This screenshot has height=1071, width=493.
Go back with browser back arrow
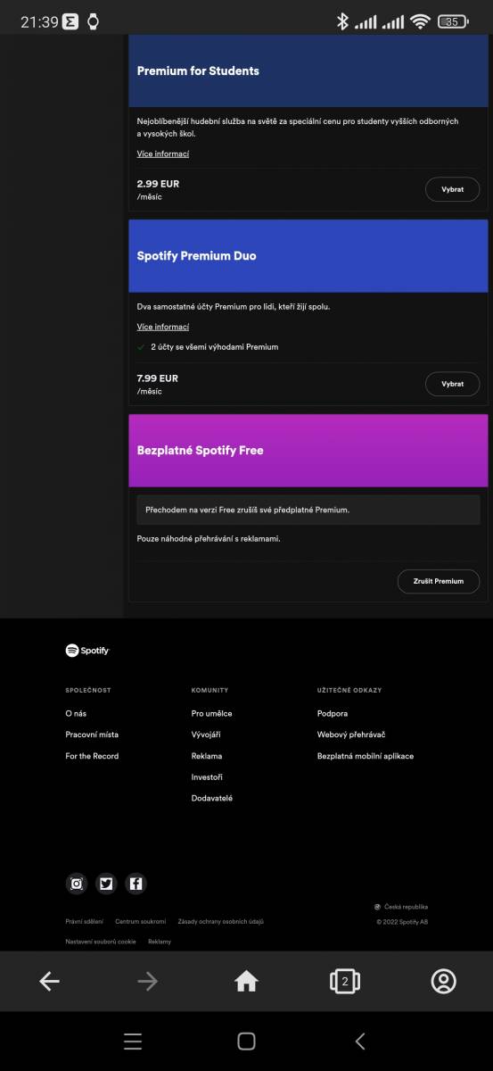[50, 982]
